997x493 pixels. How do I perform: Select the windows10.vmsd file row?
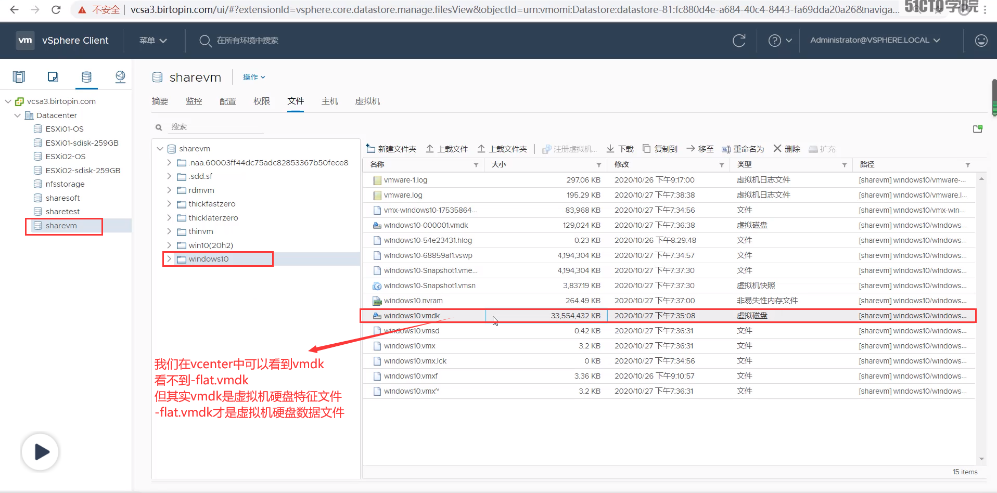click(x=668, y=331)
